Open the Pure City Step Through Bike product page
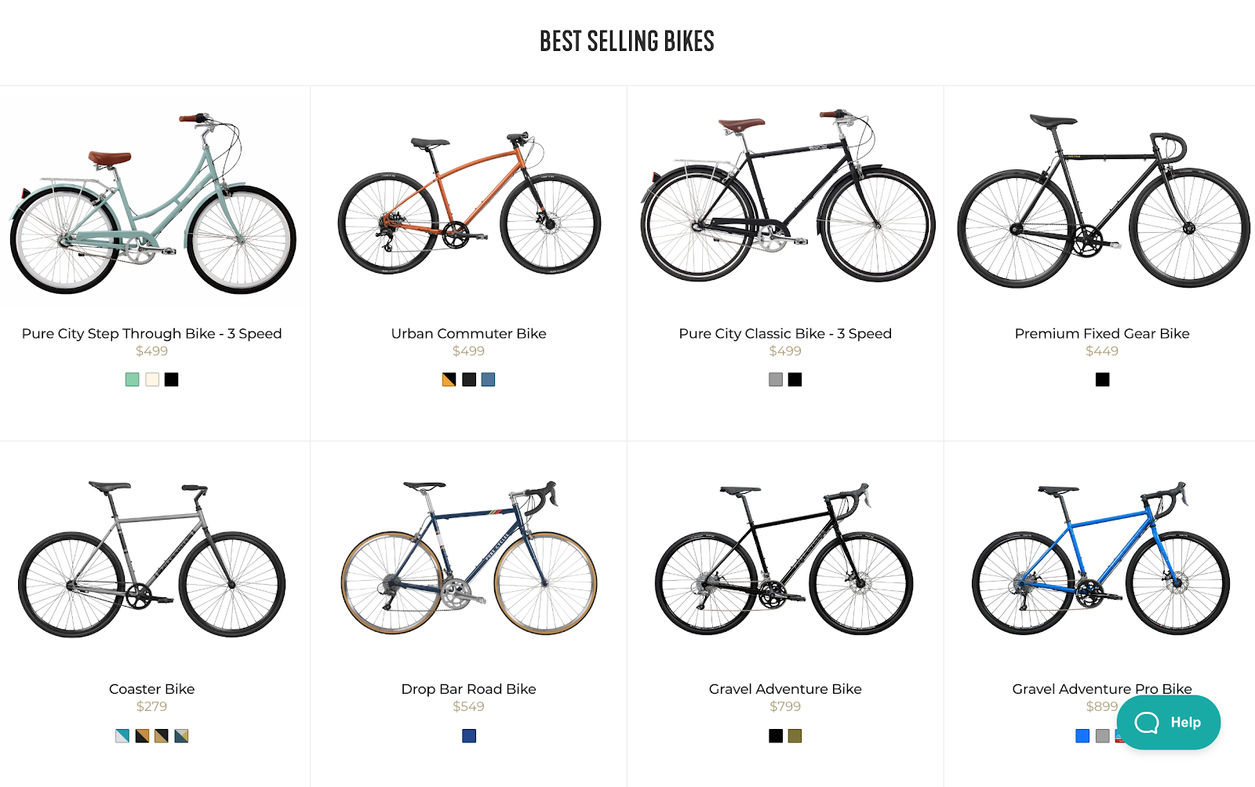The image size is (1255, 787). 151,333
